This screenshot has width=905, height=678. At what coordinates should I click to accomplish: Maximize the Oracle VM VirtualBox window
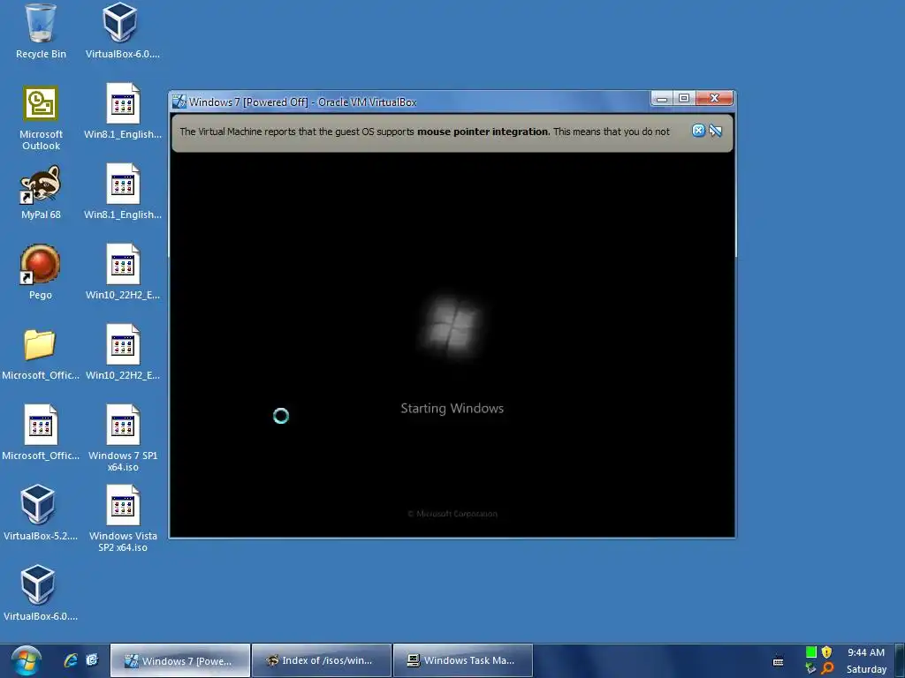(x=684, y=99)
